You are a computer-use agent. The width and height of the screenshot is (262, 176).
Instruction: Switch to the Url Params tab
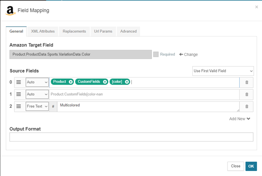point(103,31)
